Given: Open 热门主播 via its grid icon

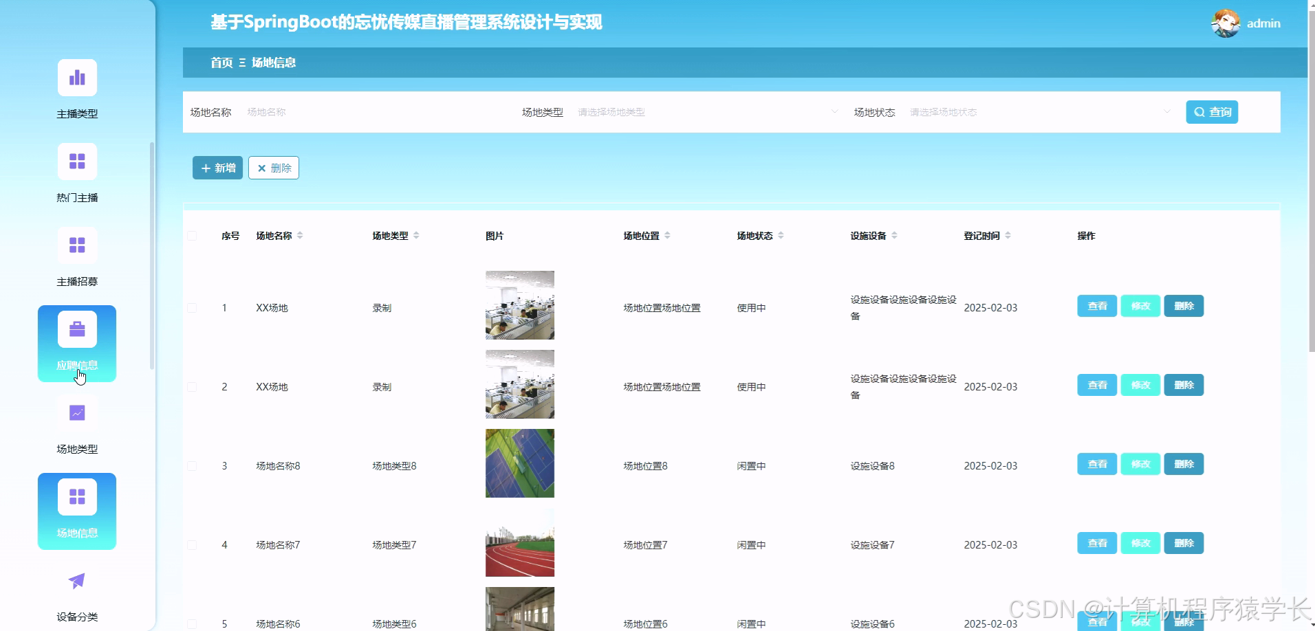Looking at the screenshot, I should (77, 161).
